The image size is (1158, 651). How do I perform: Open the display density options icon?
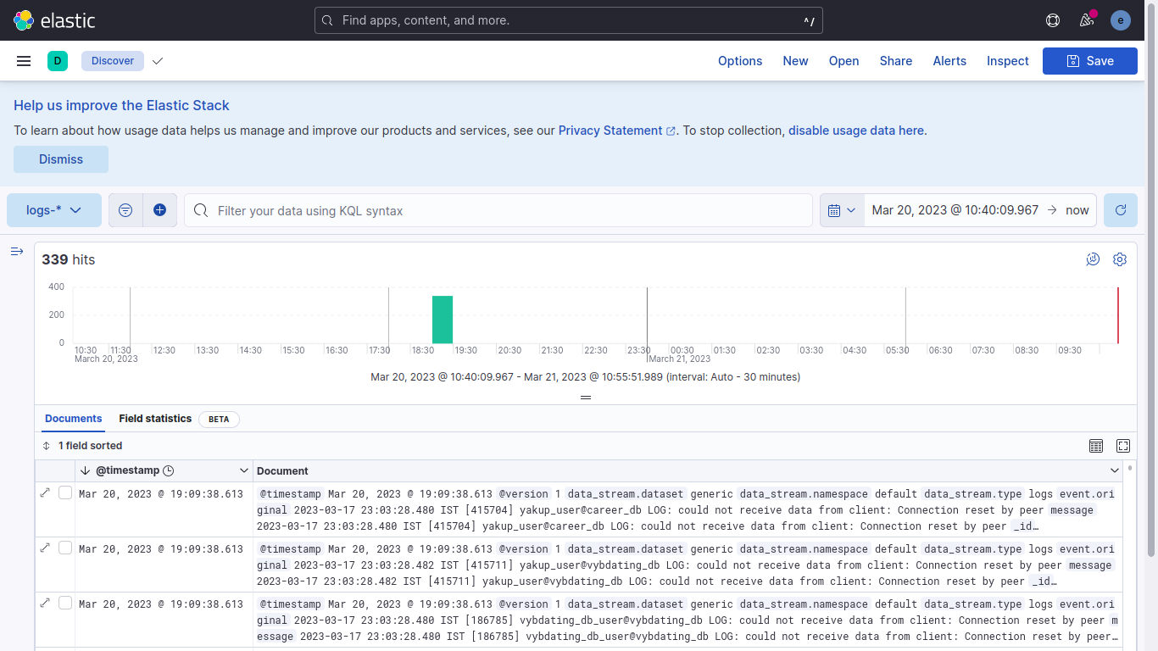1096,446
